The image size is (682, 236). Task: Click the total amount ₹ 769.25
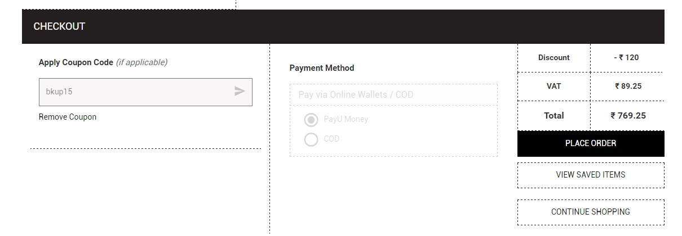[x=628, y=116]
